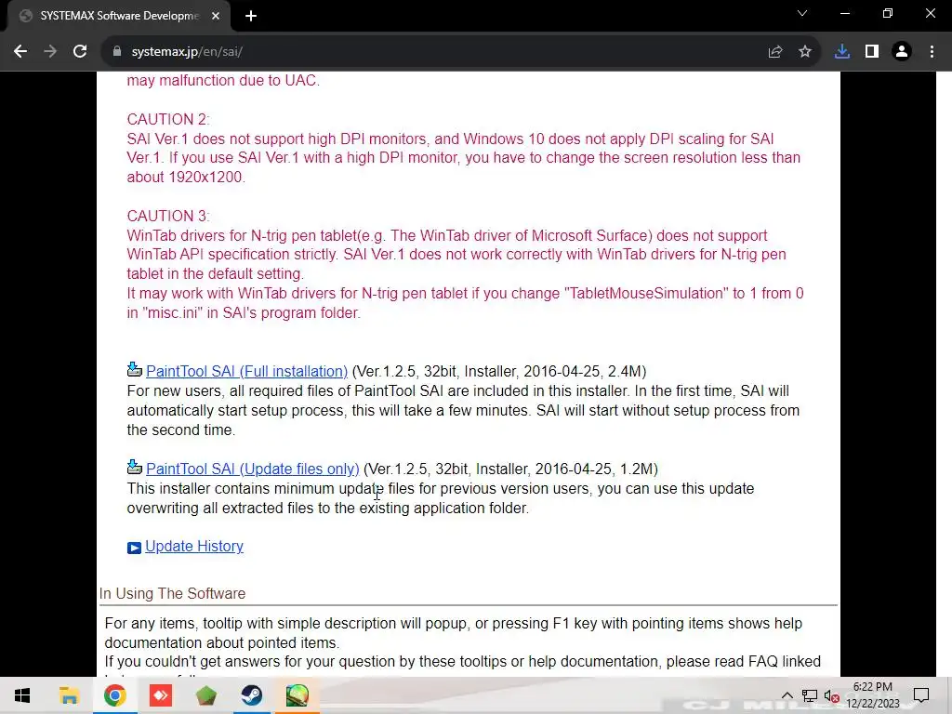Open the notification center icon

click(921, 695)
